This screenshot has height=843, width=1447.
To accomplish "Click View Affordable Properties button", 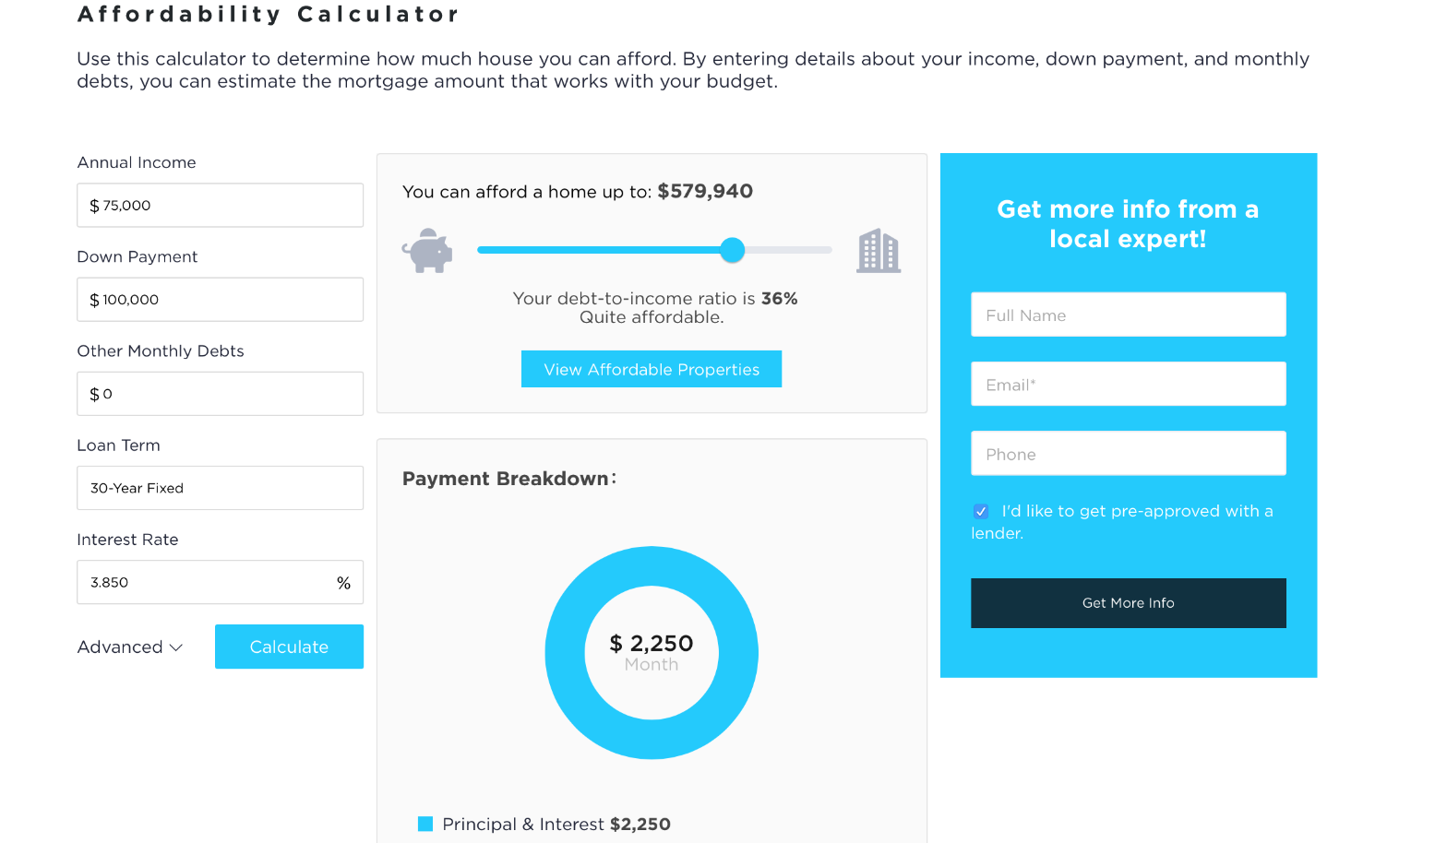I will coord(652,369).
